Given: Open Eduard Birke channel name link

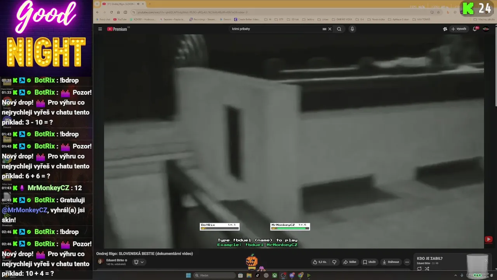Looking at the screenshot, I should pyautogui.click(x=115, y=260).
